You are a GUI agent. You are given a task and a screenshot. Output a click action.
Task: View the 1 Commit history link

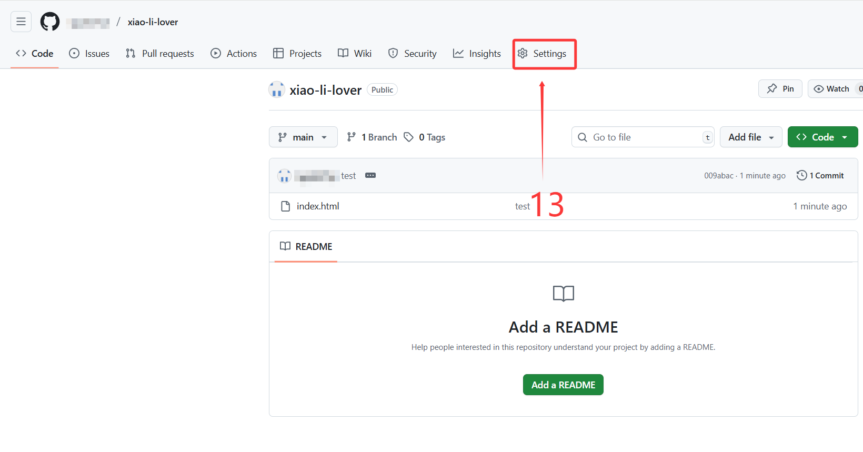point(820,175)
